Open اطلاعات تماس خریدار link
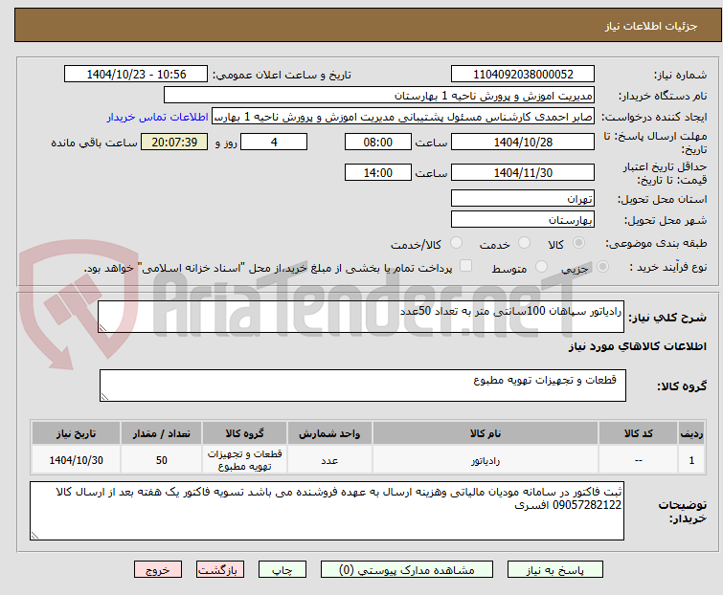Viewport: 723px width, 595px height. 158,117
